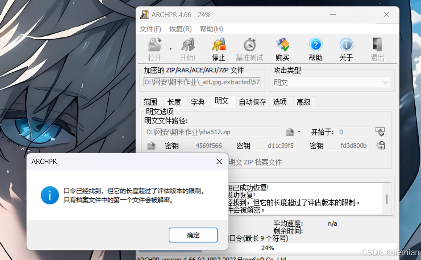Screen dimensions: 421x260
Task: Click the 开始! (Start) toolbar icon
Action: 188,45
